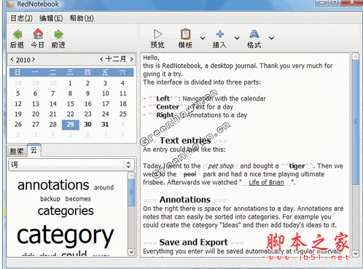
Task: Select December 1 in the calendar
Action: pos(70,83)
